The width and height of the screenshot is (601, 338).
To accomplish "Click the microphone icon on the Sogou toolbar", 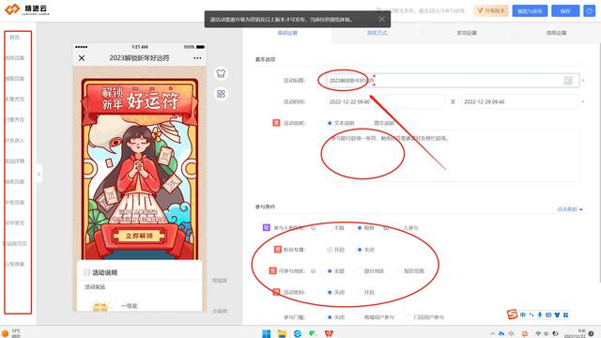I will click(540, 315).
